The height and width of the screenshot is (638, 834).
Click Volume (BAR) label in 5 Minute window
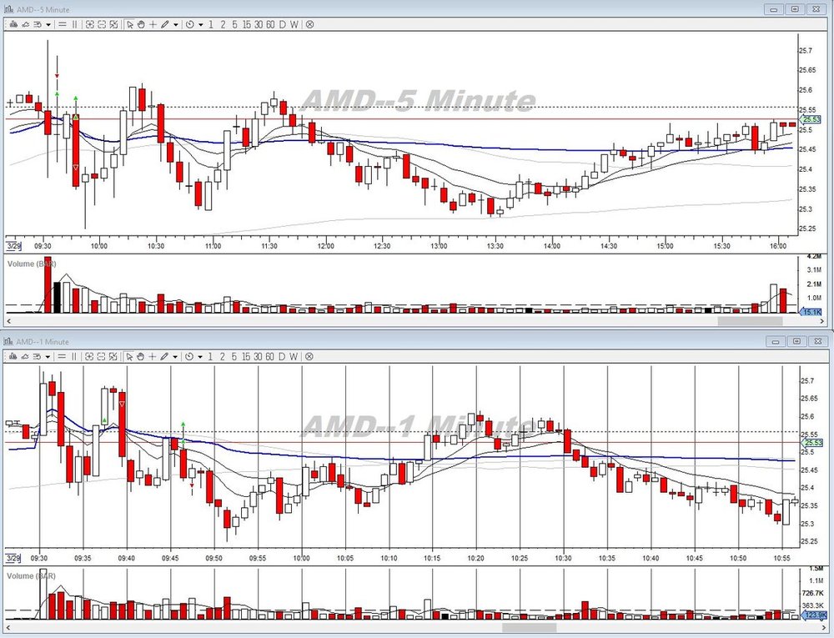coord(32,264)
